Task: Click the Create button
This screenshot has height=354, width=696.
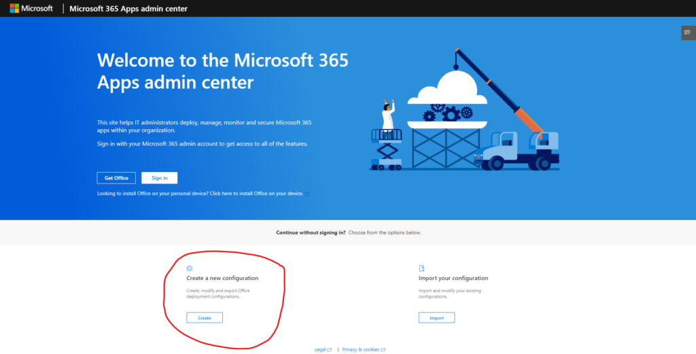Action: coord(205,317)
